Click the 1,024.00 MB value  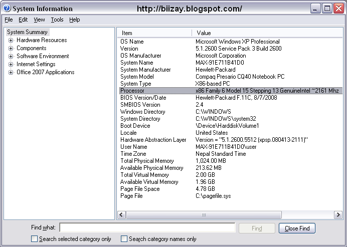pyautogui.click(x=211, y=161)
